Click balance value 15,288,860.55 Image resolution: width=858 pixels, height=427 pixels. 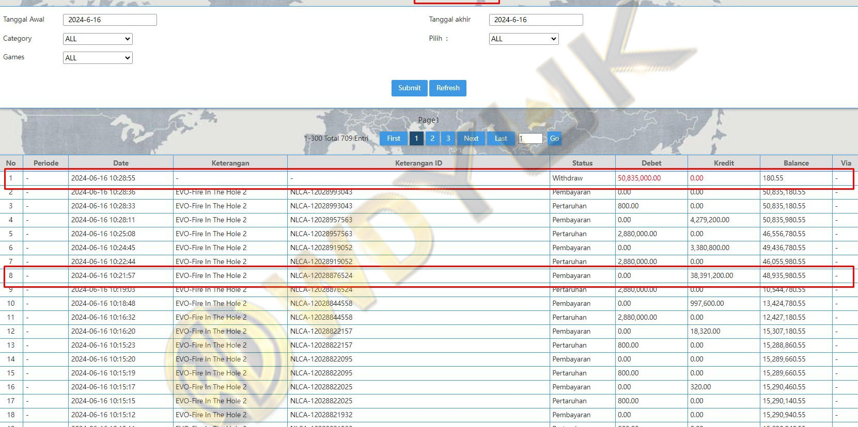click(784, 345)
